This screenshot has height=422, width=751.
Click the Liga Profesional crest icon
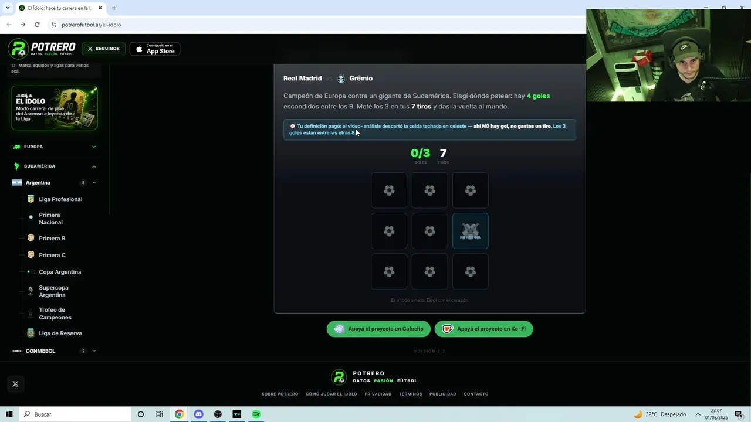coord(31,199)
